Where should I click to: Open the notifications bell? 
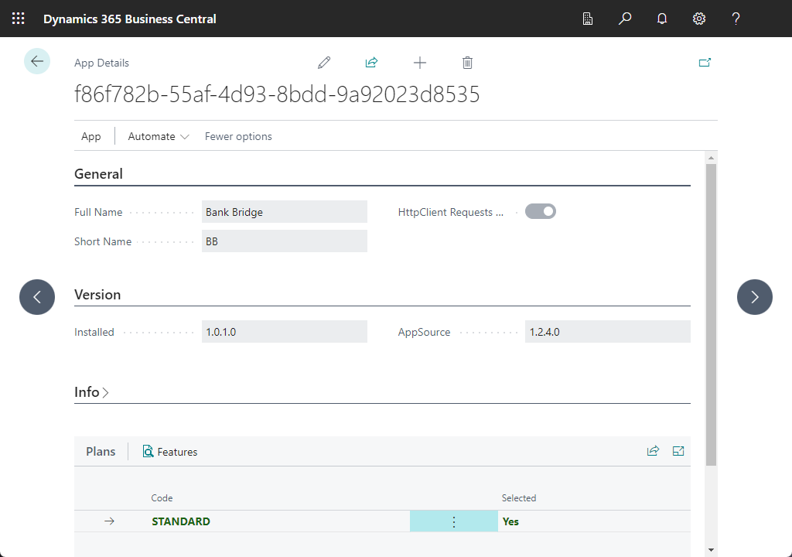coord(662,19)
